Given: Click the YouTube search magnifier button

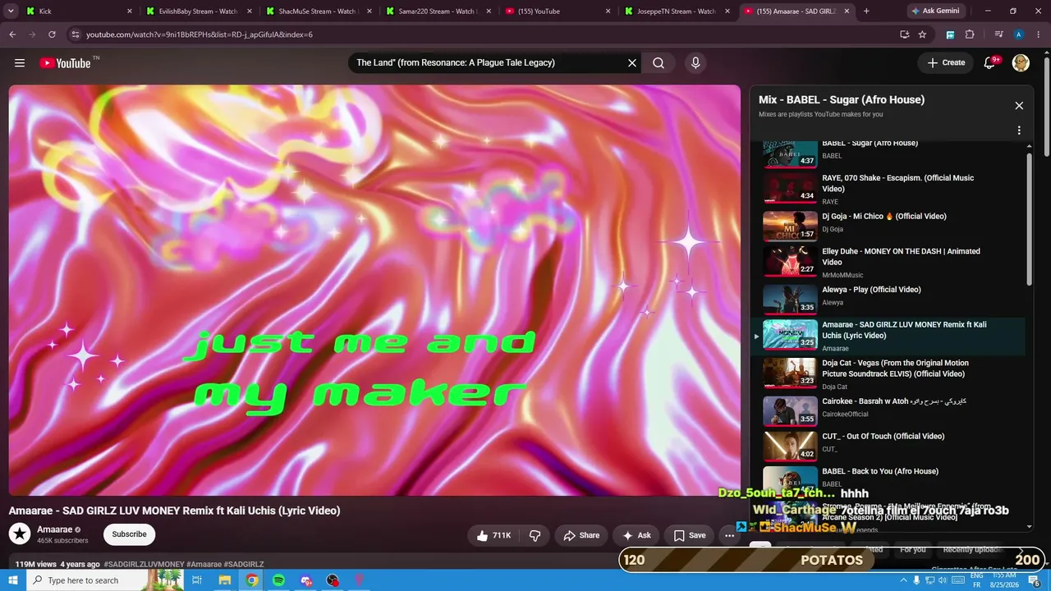Looking at the screenshot, I should pyautogui.click(x=659, y=63).
